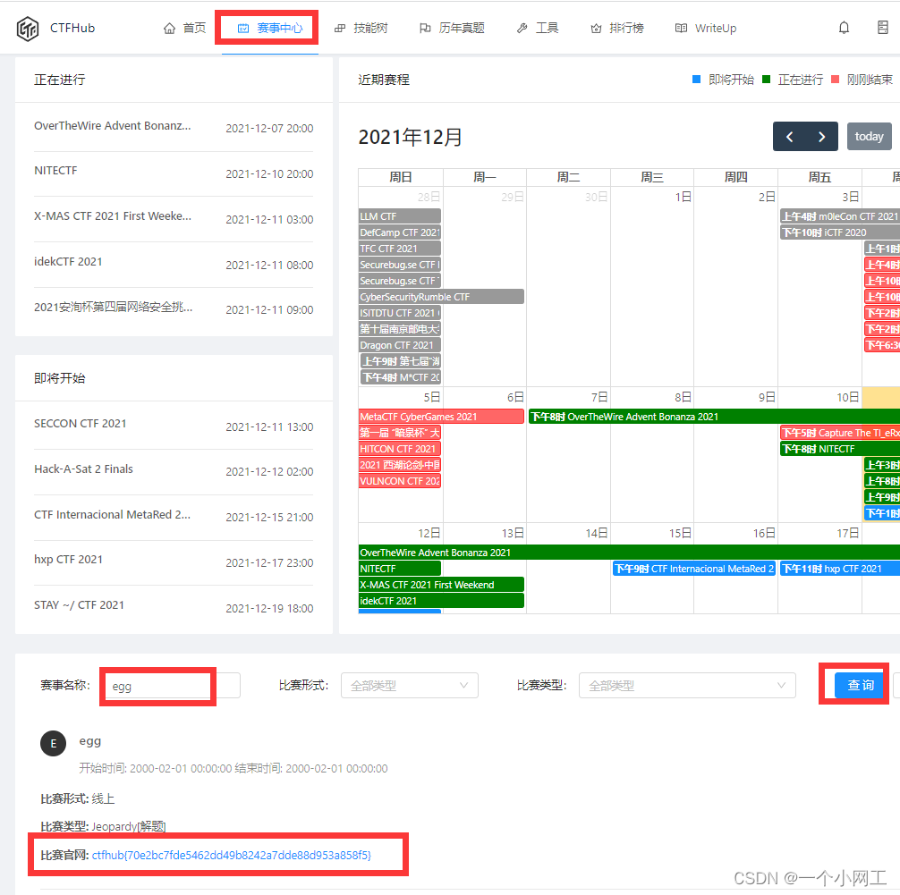Click 下午8时 NITECTF calendar event
The height and width of the screenshot is (895, 900).
pyautogui.click(x=840, y=449)
